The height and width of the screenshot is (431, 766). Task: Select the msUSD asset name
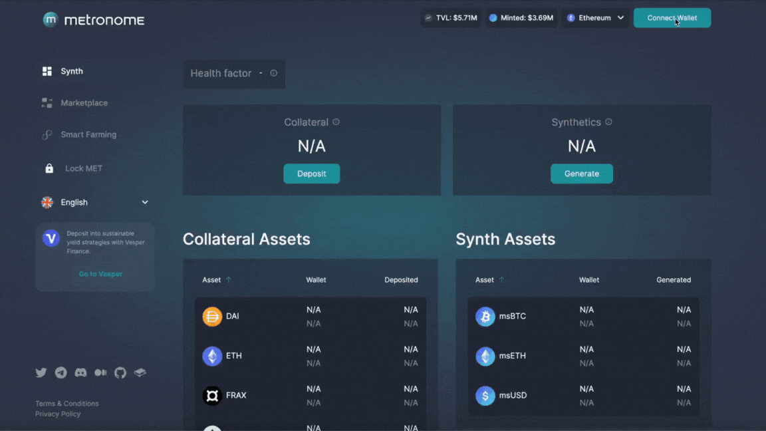[513, 396]
